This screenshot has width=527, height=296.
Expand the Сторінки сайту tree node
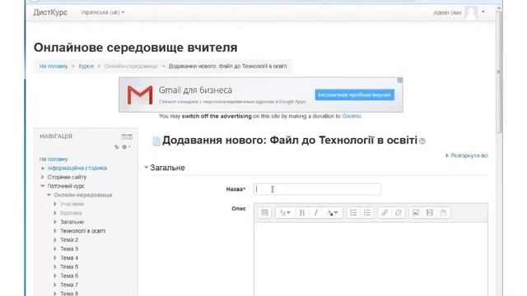coord(43,177)
